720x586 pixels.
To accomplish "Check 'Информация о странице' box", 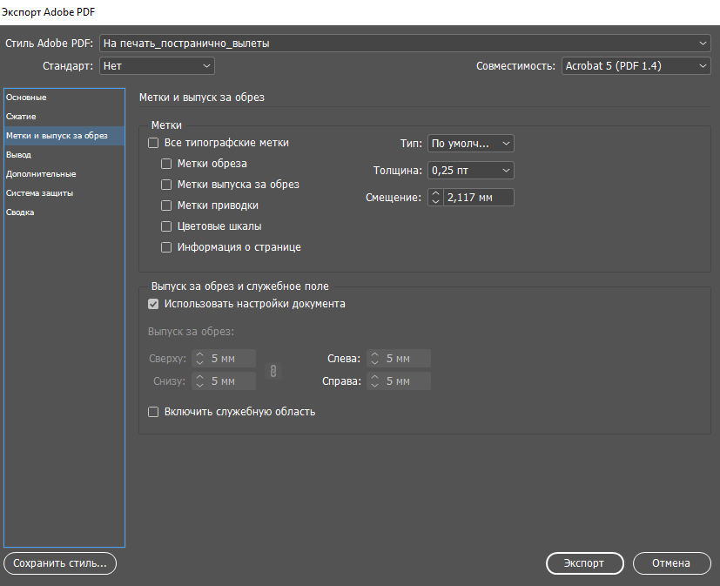I will click(x=166, y=247).
